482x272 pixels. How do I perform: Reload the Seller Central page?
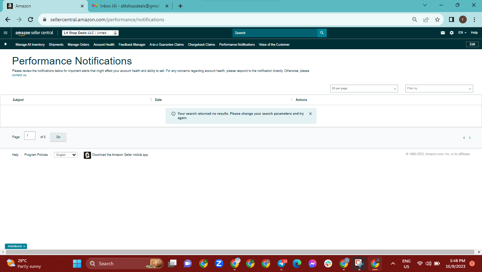click(30, 19)
